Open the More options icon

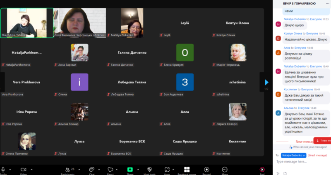225,169
